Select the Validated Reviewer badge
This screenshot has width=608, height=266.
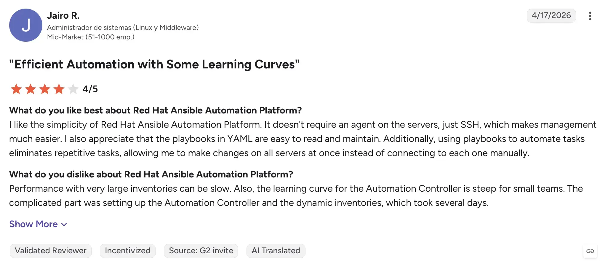tap(51, 251)
